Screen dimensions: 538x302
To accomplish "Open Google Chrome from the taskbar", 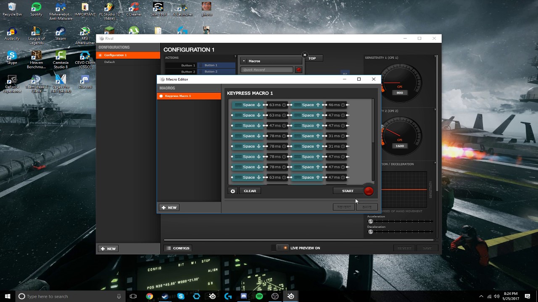I will point(149,296).
